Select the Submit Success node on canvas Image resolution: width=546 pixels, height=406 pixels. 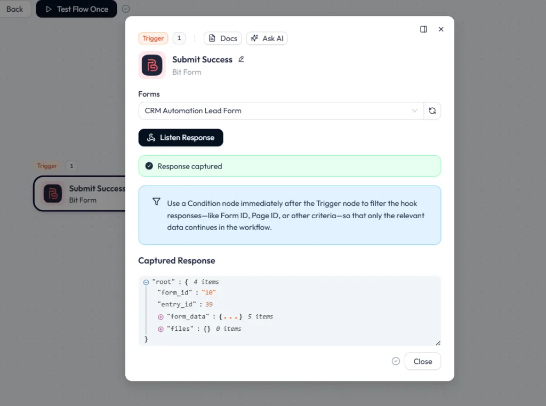click(79, 194)
